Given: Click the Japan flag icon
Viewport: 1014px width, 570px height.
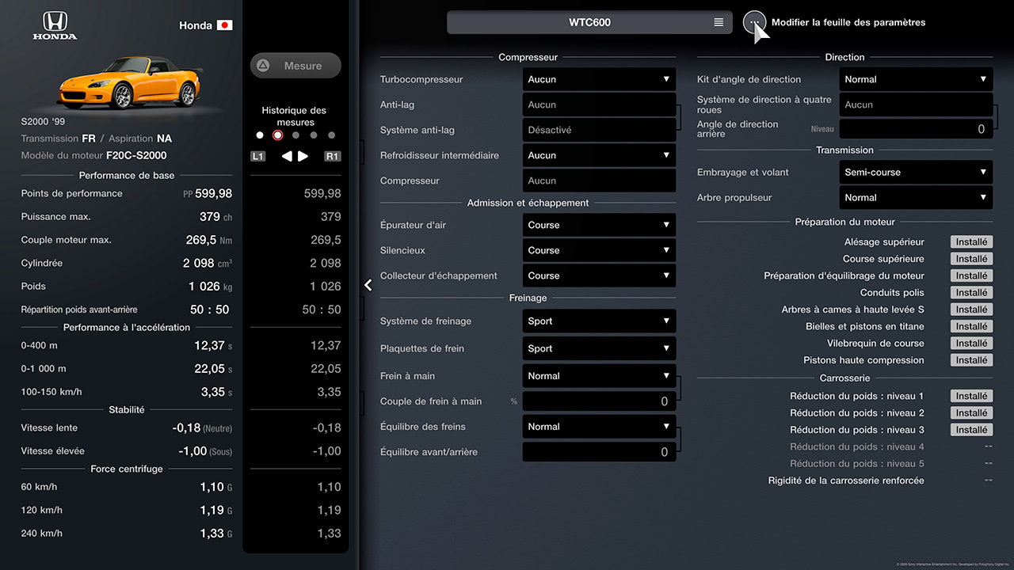Looking at the screenshot, I should [225, 25].
